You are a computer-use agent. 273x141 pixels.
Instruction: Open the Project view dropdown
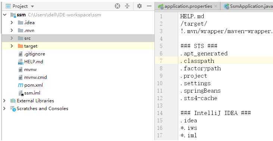click(32, 6)
